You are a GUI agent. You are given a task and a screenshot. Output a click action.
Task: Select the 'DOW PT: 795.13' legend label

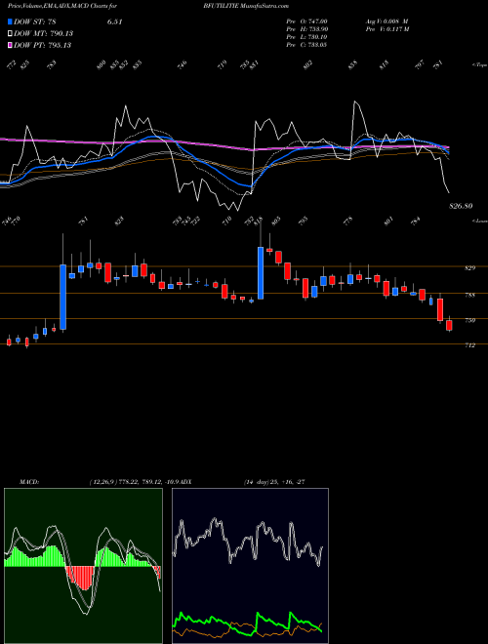tap(42, 45)
